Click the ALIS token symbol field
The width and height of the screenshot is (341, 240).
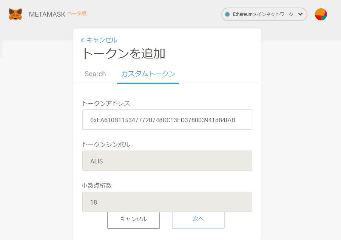coord(167,161)
